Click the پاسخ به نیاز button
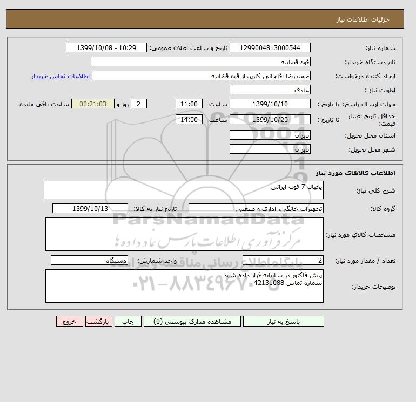The width and height of the screenshot is (416, 402). click(x=283, y=321)
